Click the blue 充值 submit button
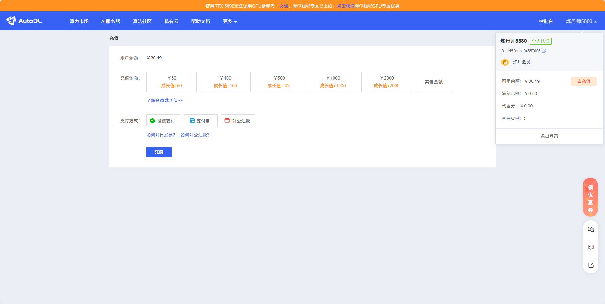Viewport: 605px width, 304px height. pos(159,152)
